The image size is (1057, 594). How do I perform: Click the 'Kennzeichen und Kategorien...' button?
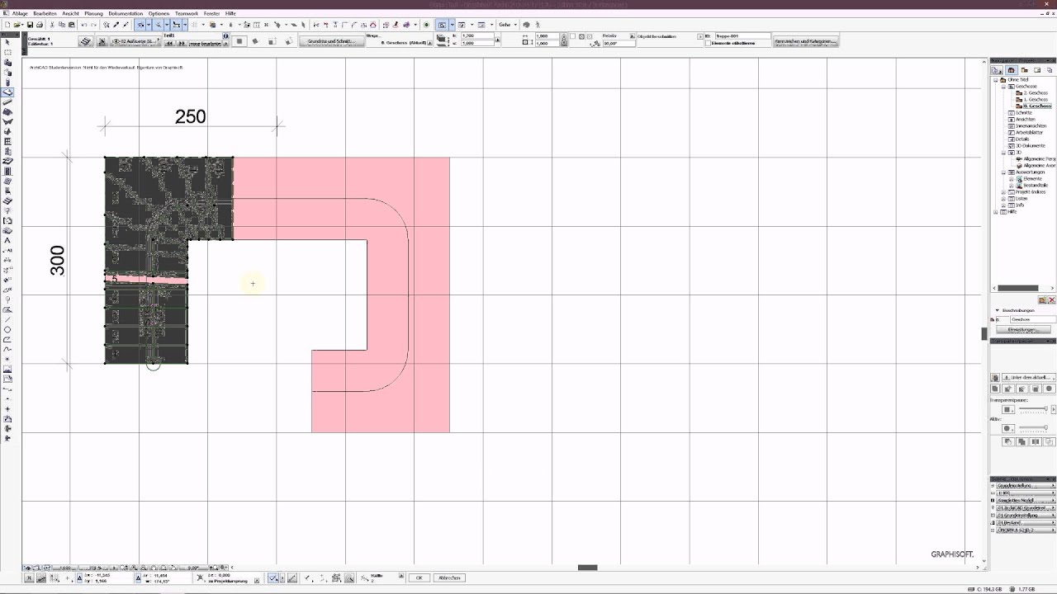(x=805, y=41)
